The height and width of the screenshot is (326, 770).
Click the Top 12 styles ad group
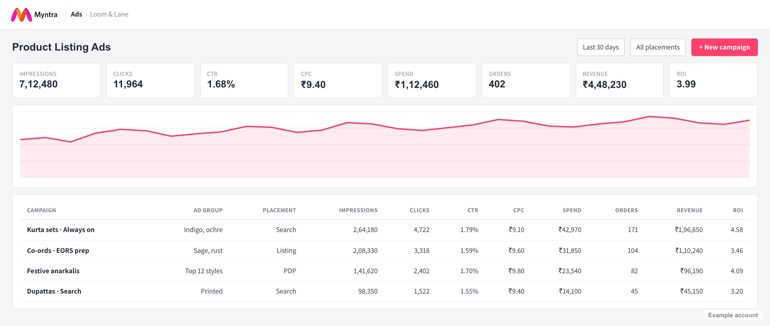click(204, 271)
